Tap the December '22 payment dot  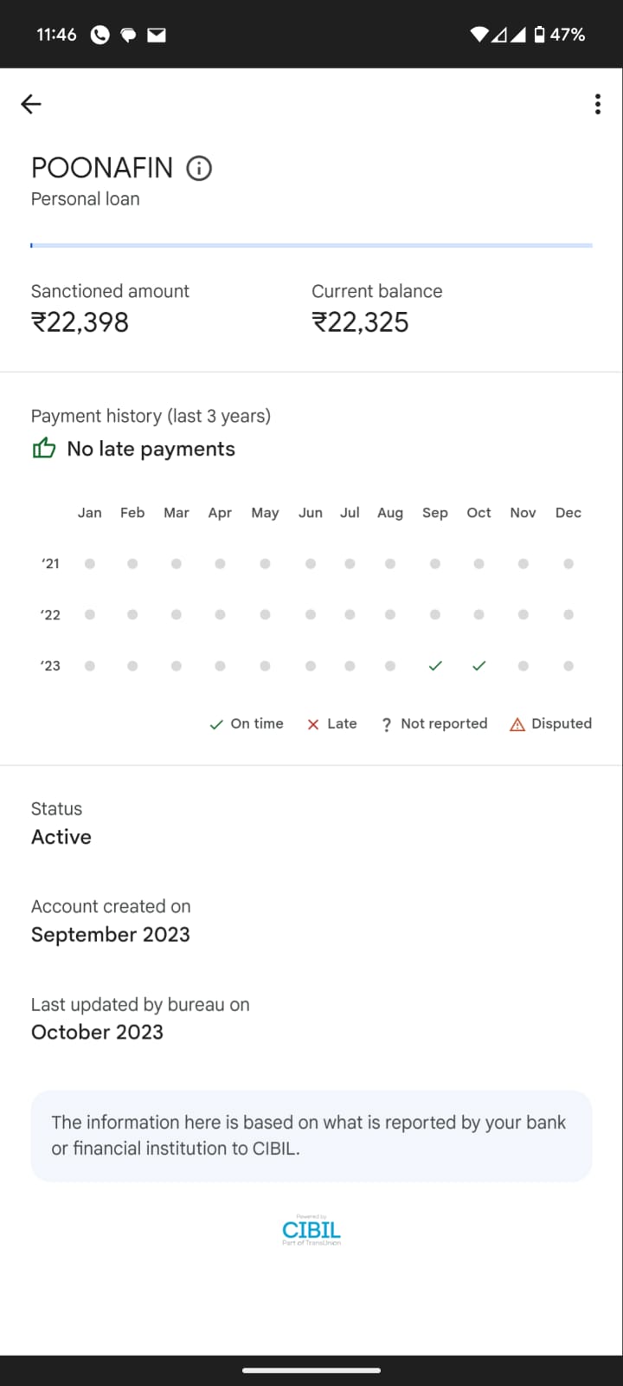coord(568,615)
